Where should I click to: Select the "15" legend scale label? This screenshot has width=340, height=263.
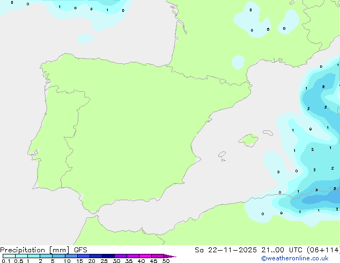click(x=79, y=261)
